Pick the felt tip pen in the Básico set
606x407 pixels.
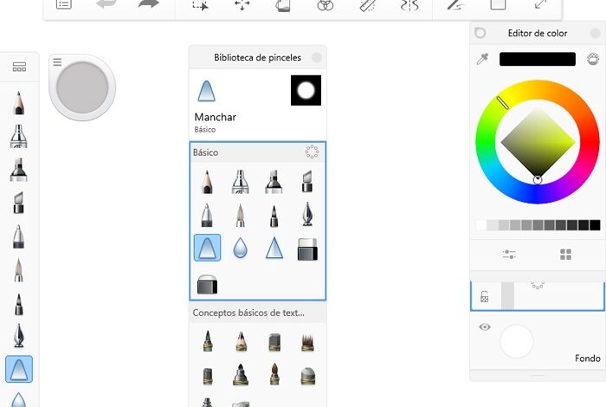tap(274, 216)
